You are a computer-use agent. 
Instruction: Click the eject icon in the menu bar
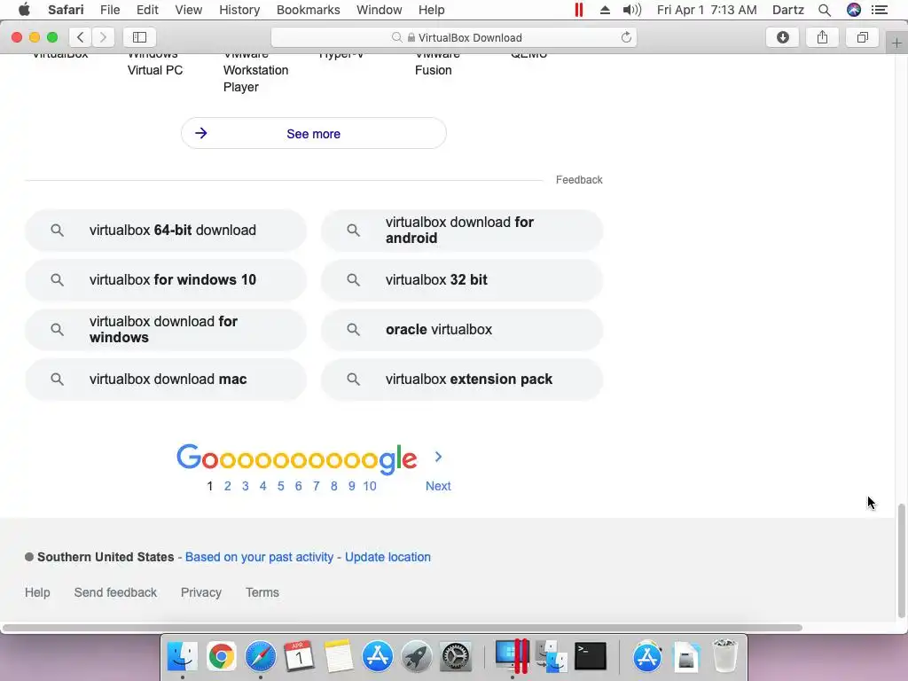(x=605, y=10)
